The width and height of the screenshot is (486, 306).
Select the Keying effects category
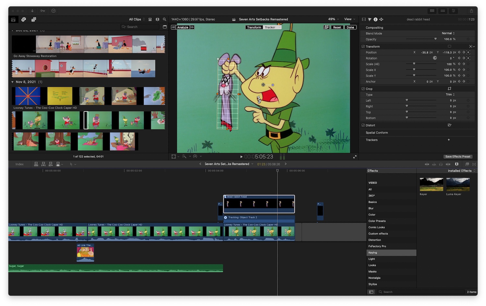pyautogui.click(x=373, y=253)
